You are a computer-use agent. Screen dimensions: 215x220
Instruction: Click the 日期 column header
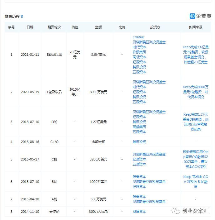click(30, 27)
